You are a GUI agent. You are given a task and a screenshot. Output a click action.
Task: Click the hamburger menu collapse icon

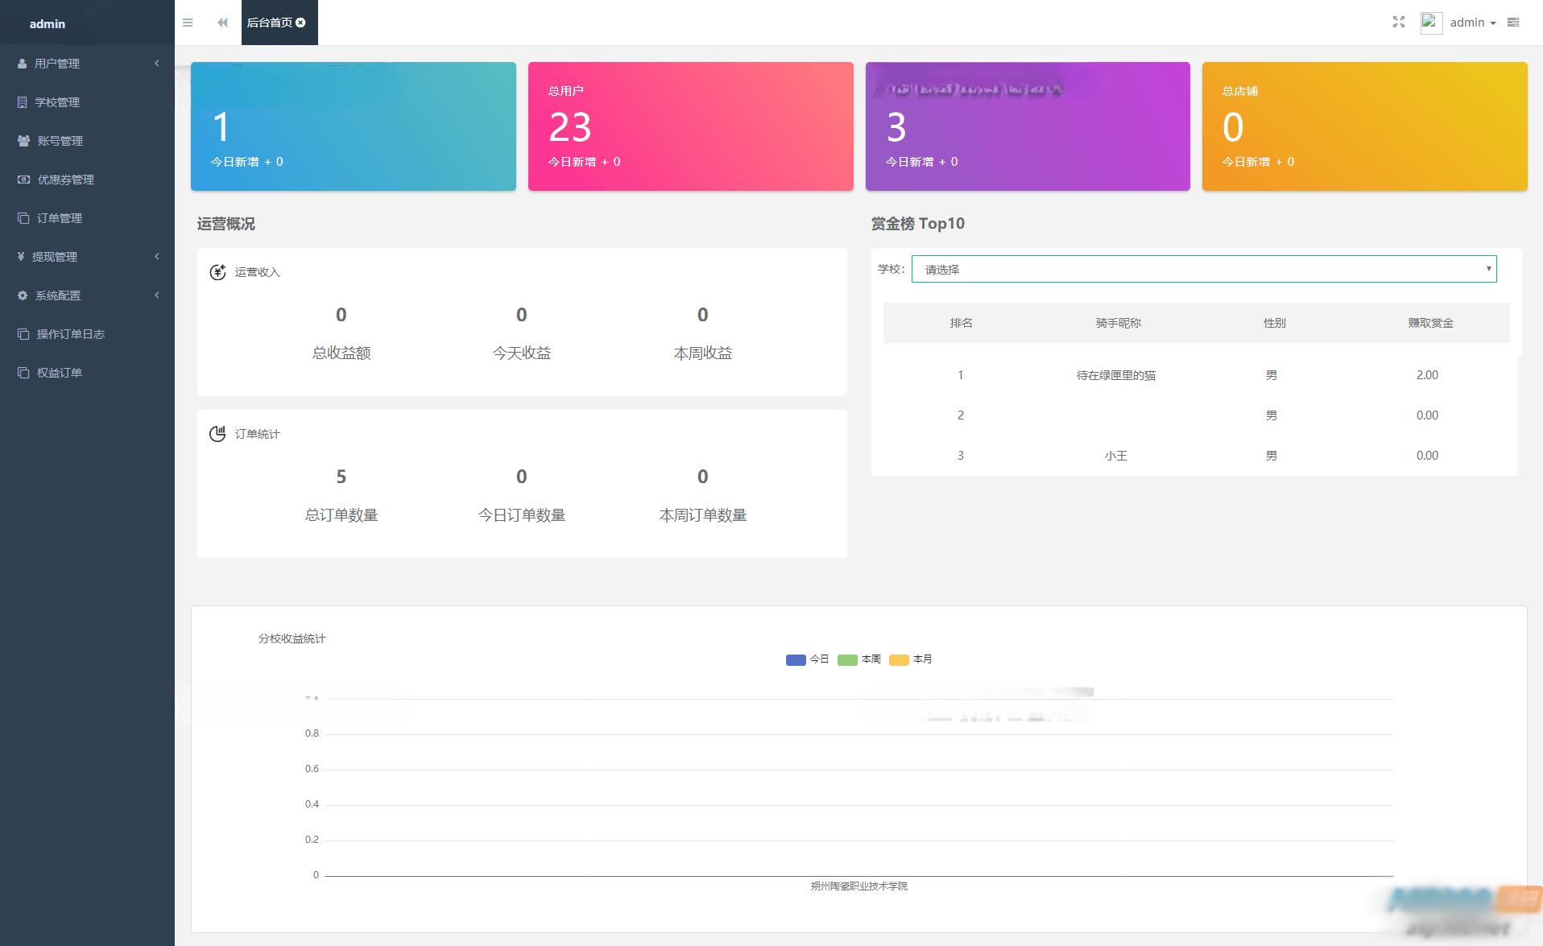(188, 23)
